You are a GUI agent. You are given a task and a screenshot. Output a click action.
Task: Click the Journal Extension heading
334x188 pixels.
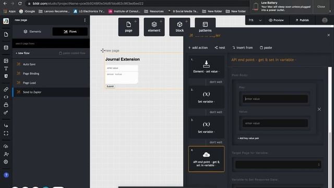[123, 59]
